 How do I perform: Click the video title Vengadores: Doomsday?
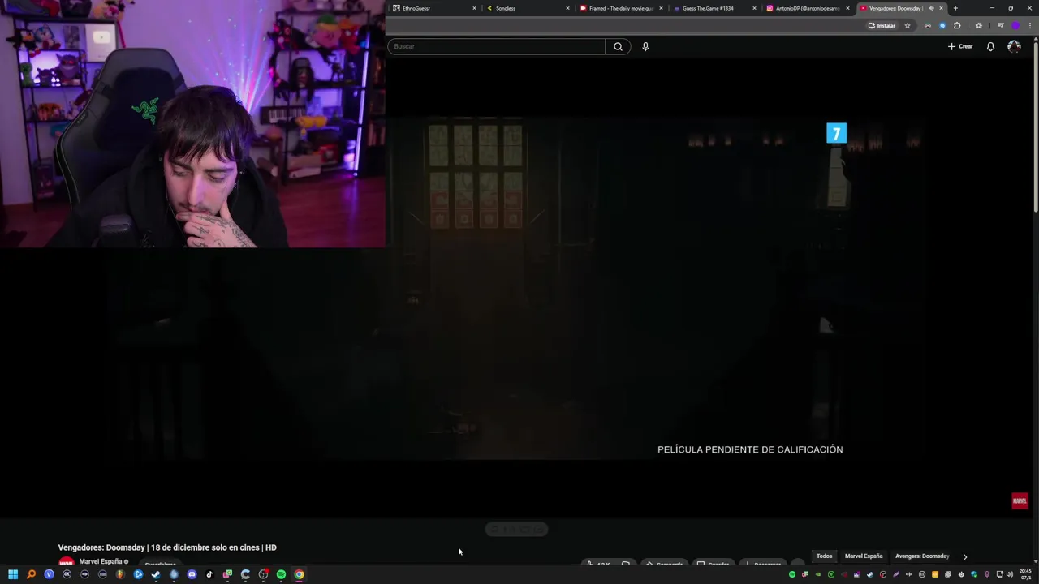[167, 547]
